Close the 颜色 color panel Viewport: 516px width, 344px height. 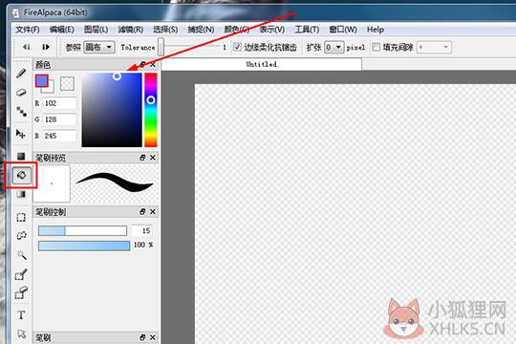coord(153,65)
